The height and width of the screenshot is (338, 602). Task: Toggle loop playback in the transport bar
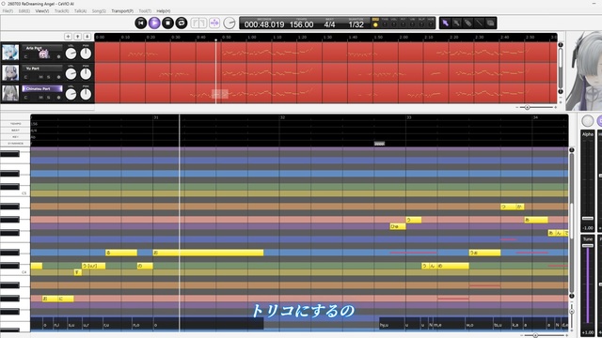coord(182,23)
